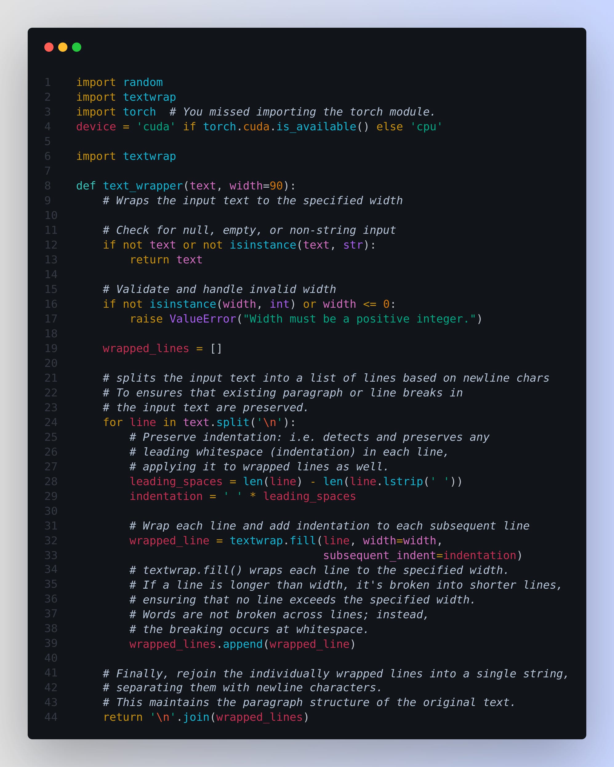
Task: Click 'wrapped_lines' assignment on line 19
Action: click(x=146, y=348)
